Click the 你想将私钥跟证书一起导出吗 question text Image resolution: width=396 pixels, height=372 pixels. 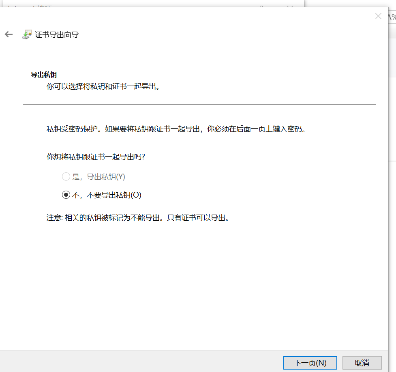click(96, 157)
